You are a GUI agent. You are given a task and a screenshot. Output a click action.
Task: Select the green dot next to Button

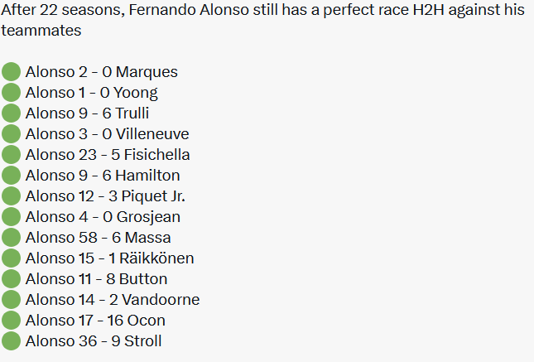11,279
